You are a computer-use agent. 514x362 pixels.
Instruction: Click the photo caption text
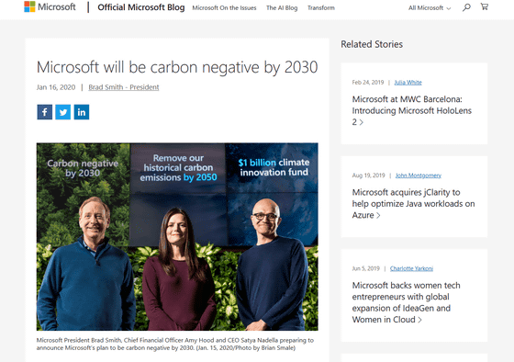tap(175, 344)
